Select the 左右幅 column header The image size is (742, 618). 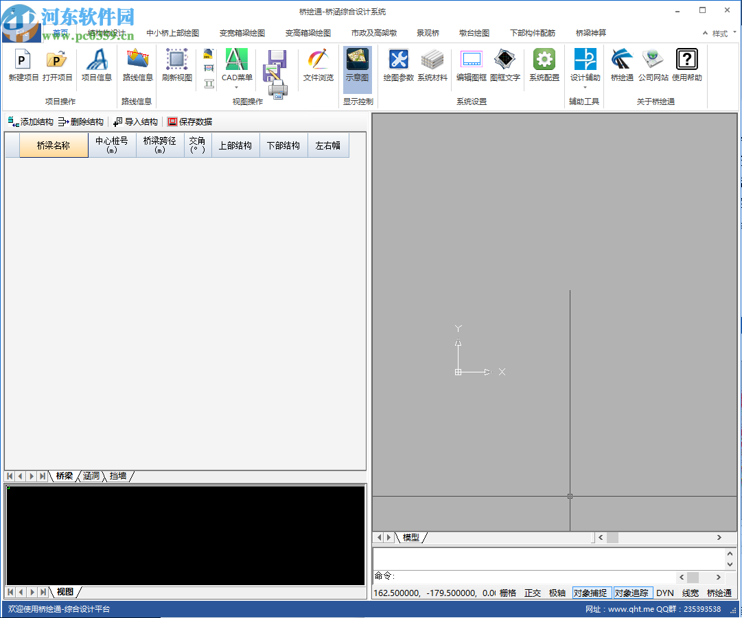tap(328, 145)
